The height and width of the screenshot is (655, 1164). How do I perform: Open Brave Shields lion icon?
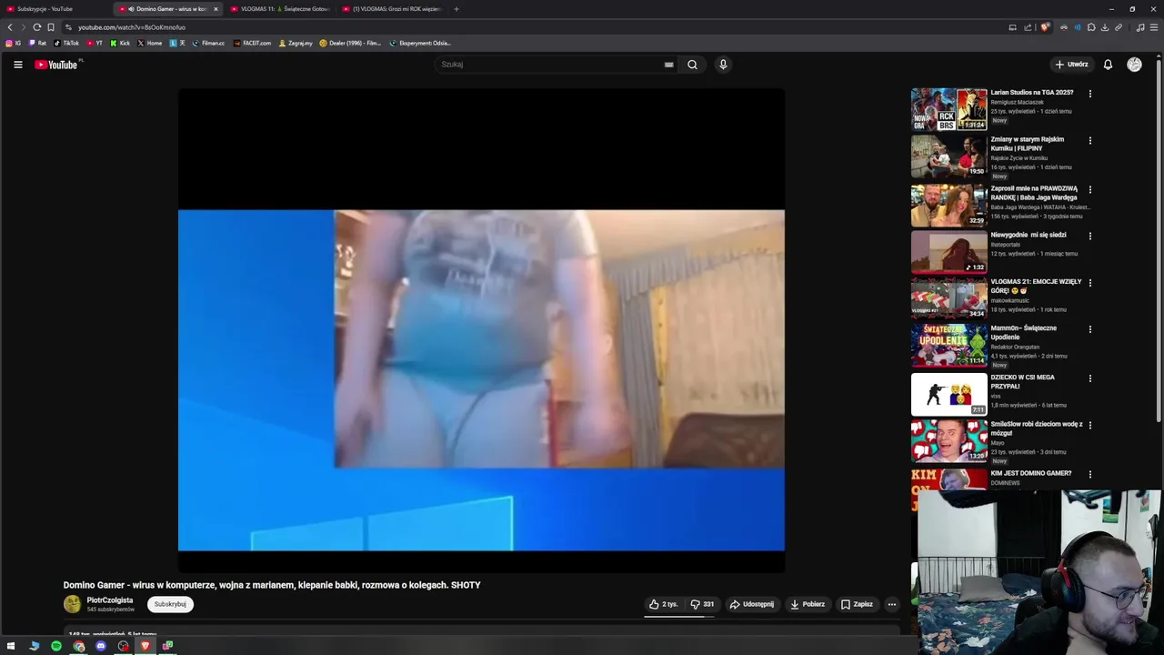[1045, 27]
